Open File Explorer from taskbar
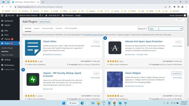Image resolution: width=189 pixels, height=106 pixels. pyautogui.click(x=98, y=103)
